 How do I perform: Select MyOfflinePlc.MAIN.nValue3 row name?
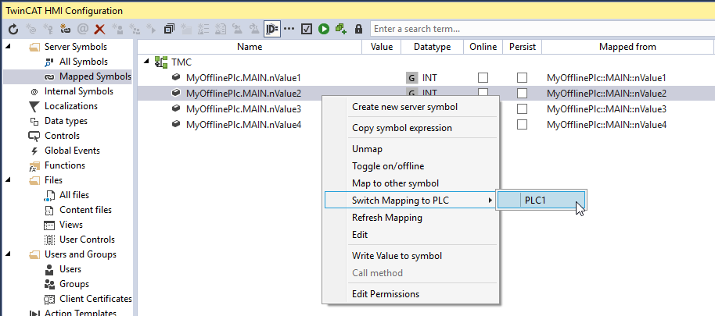click(x=243, y=109)
